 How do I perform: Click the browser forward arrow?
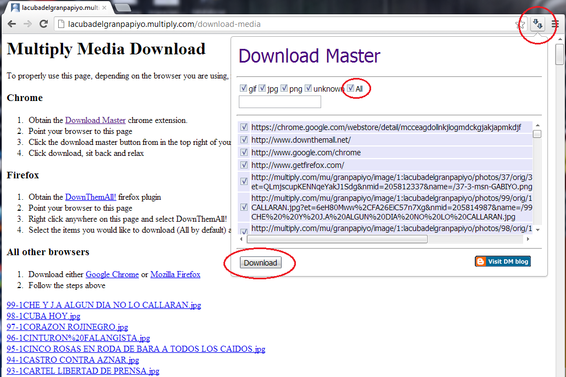click(x=27, y=24)
